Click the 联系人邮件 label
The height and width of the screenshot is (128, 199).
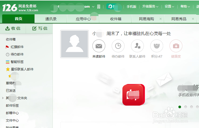click(137, 57)
